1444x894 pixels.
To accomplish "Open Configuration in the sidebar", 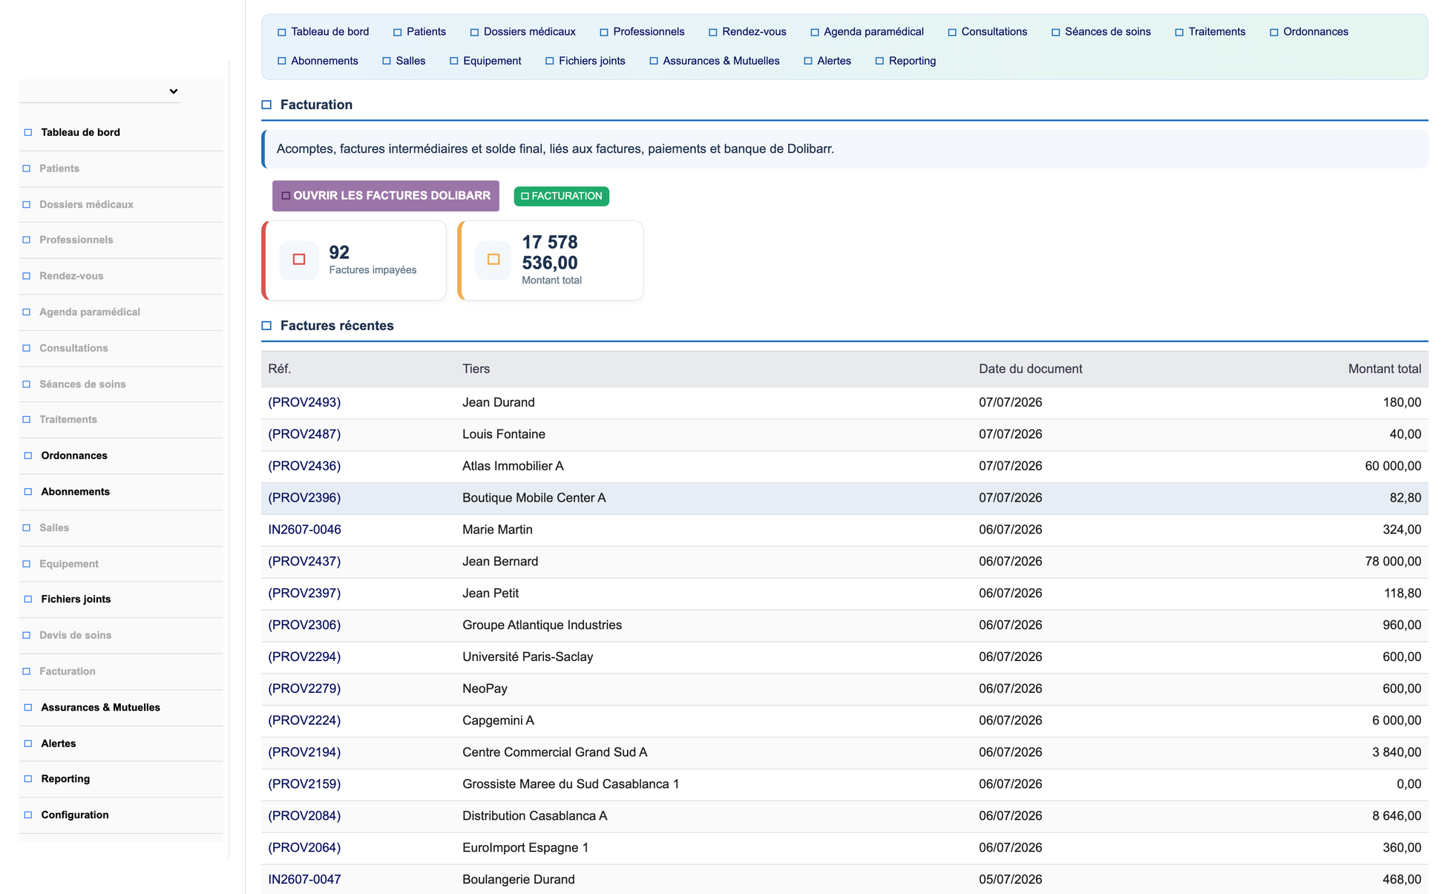I will coord(75,815).
